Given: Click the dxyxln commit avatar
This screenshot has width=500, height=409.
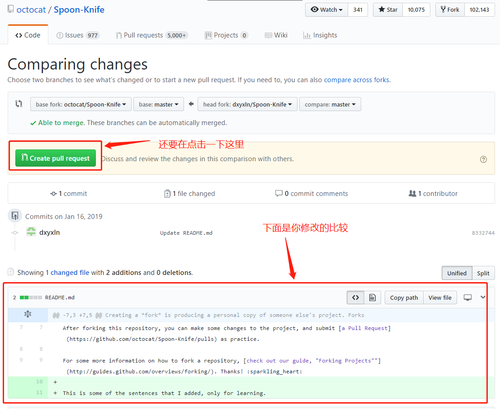Looking at the screenshot, I should (x=31, y=232).
